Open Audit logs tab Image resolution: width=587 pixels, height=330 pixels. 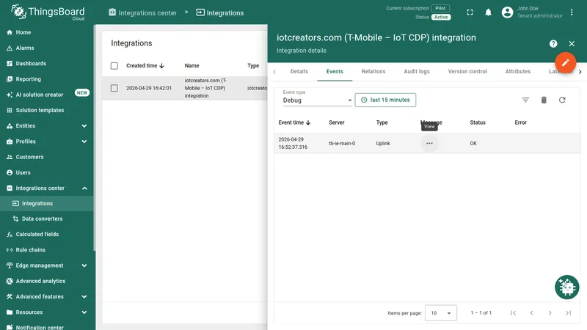pyautogui.click(x=417, y=71)
